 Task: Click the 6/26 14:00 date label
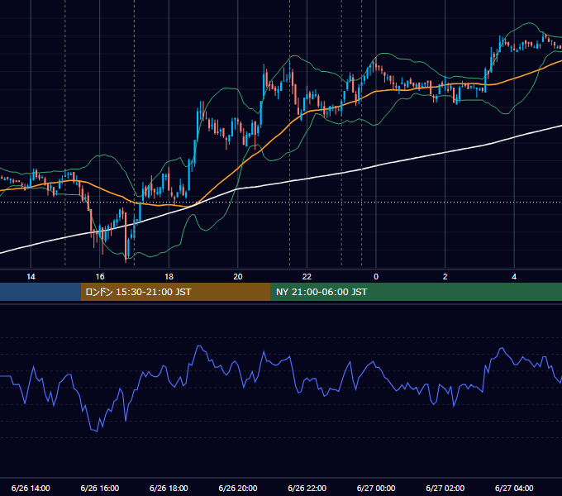(x=31, y=488)
